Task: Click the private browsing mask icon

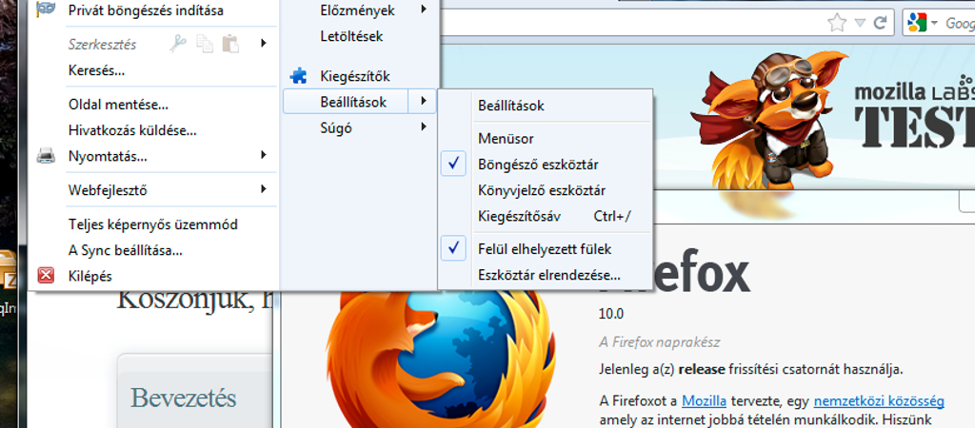Action: (46, 9)
